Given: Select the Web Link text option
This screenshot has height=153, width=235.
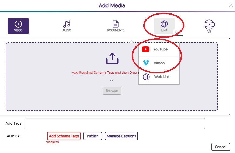Looking at the screenshot, I should pyautogui.click(x=162, y=77).
